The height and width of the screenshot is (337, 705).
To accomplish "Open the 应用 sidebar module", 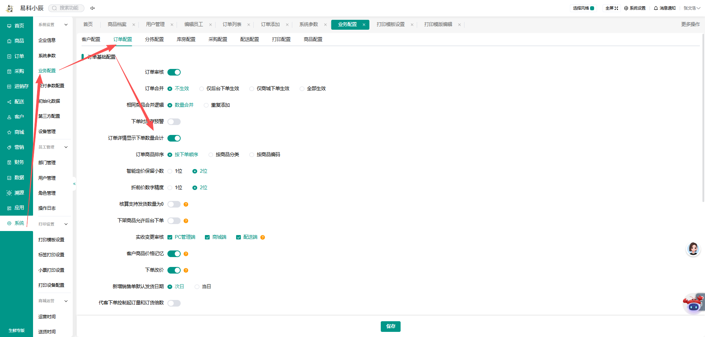I will pos(16,208).
